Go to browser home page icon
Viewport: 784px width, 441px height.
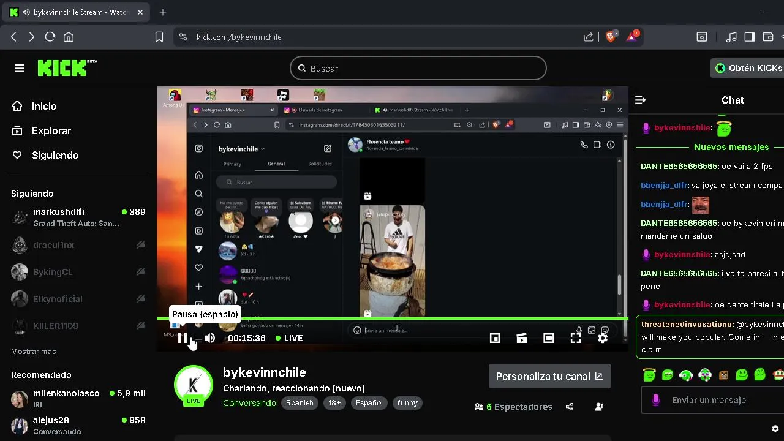pyautogui.click(x=69, y=37)
